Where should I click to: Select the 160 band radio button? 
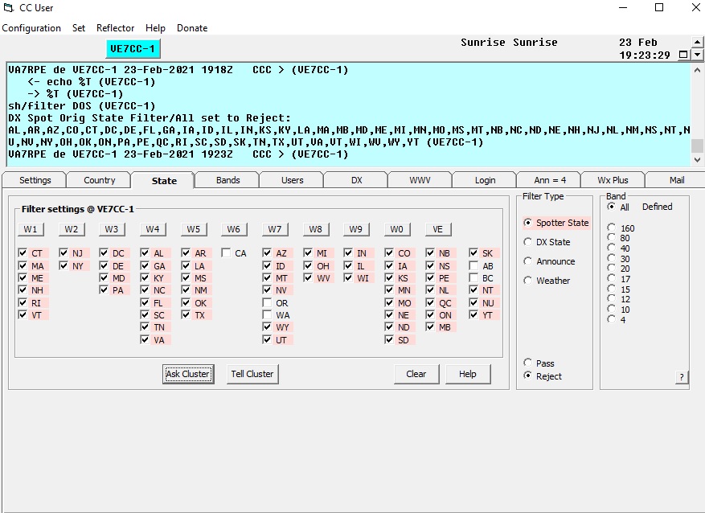coord(611,227)
